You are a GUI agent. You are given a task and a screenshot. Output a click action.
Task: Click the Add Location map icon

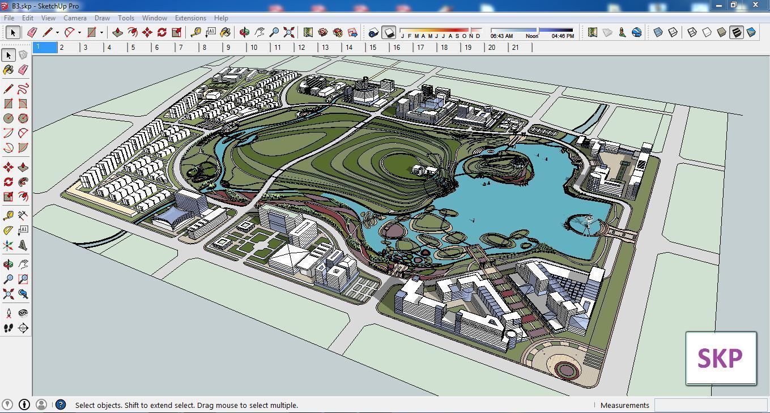[592, 32]
